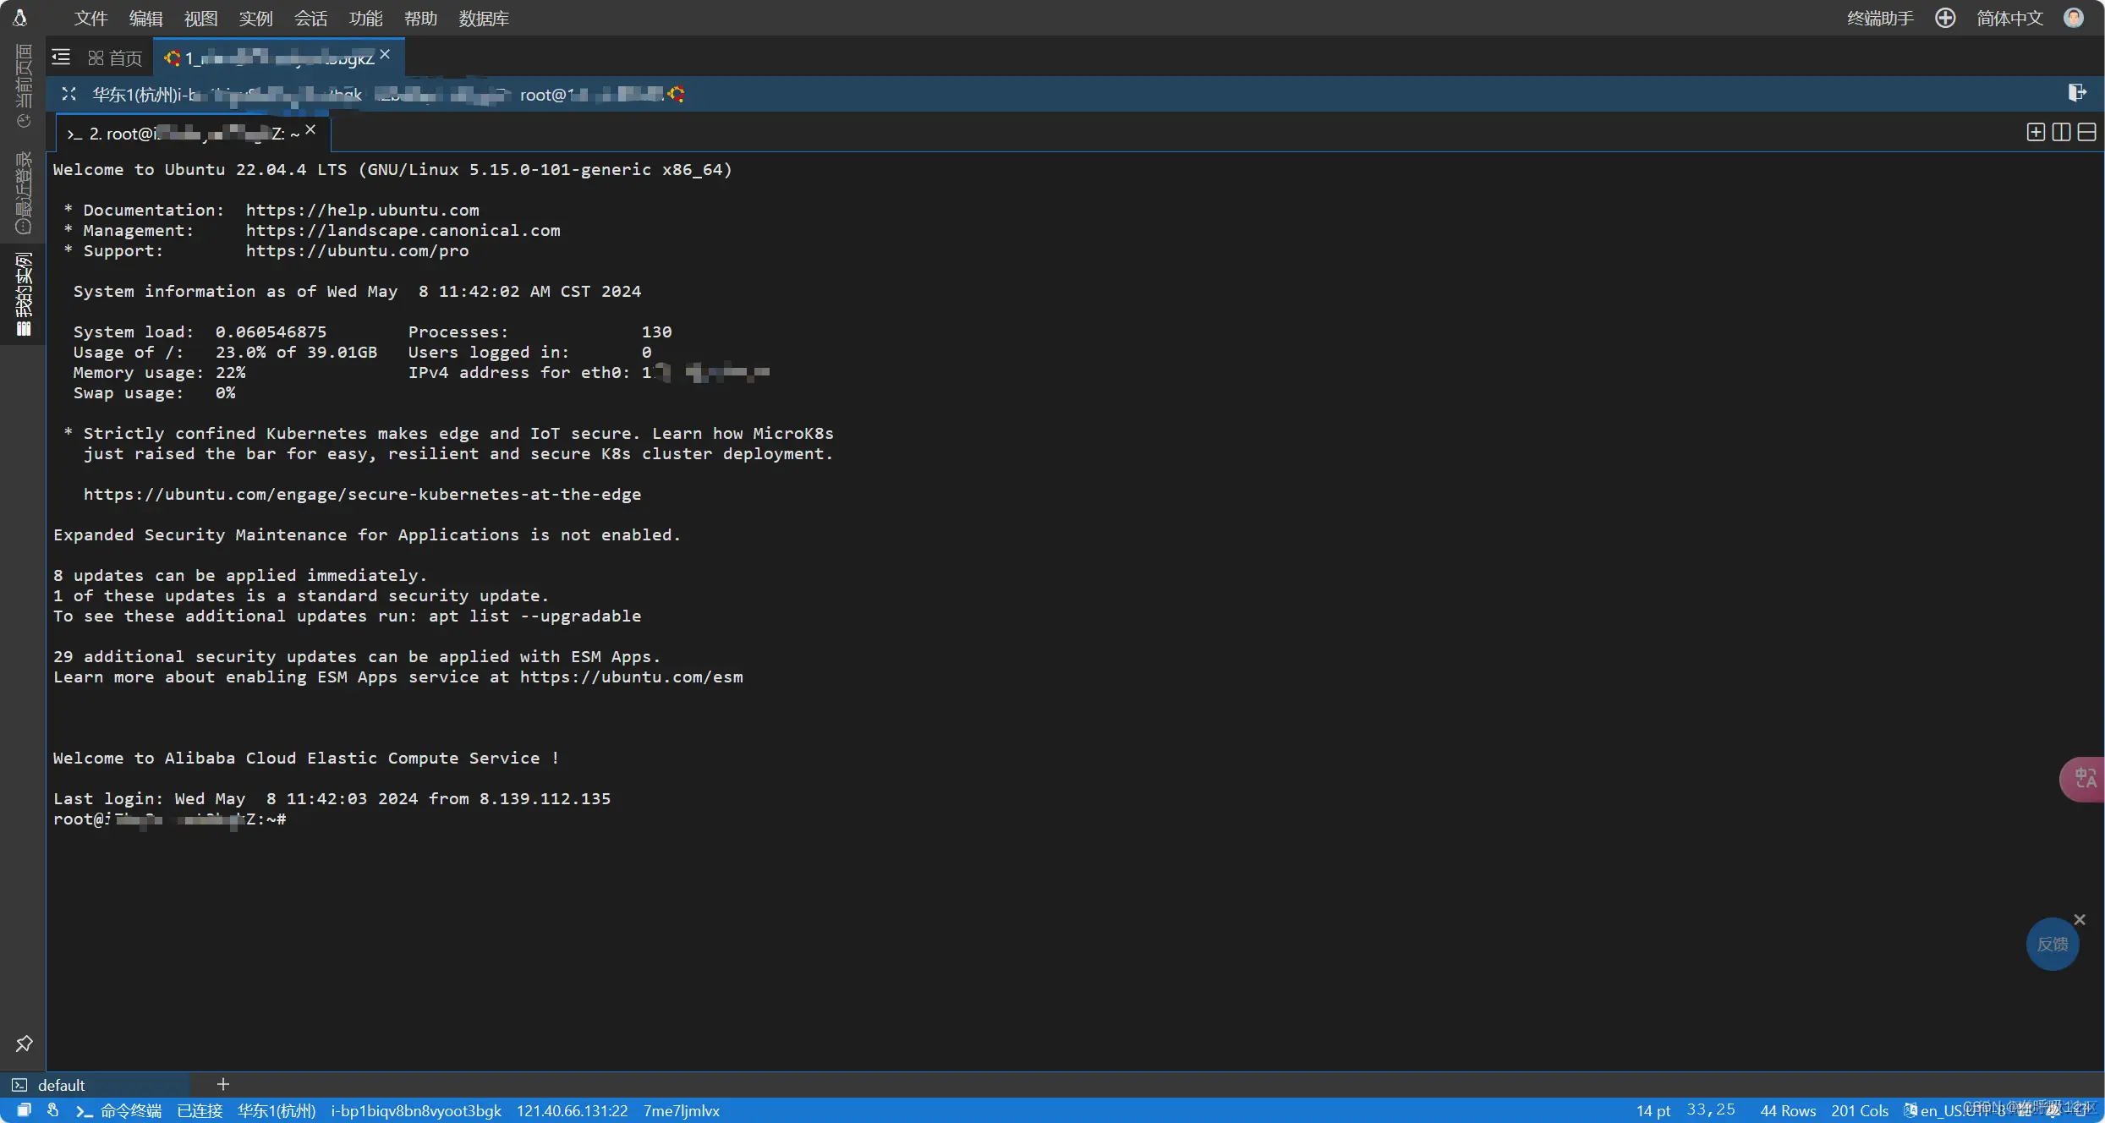The image size is (2105, 1123).
Task: Close the root@ terminal session tab
Action: [x=310, y=129]
